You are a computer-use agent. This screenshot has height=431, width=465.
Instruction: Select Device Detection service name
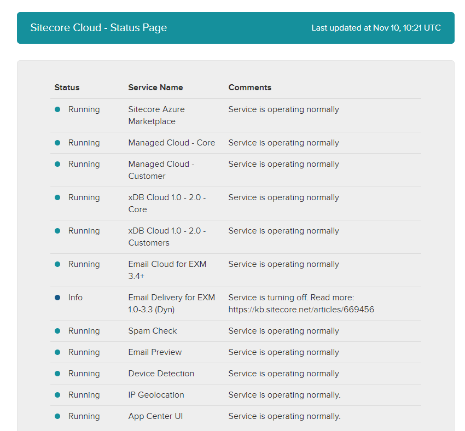coord(161,374)
